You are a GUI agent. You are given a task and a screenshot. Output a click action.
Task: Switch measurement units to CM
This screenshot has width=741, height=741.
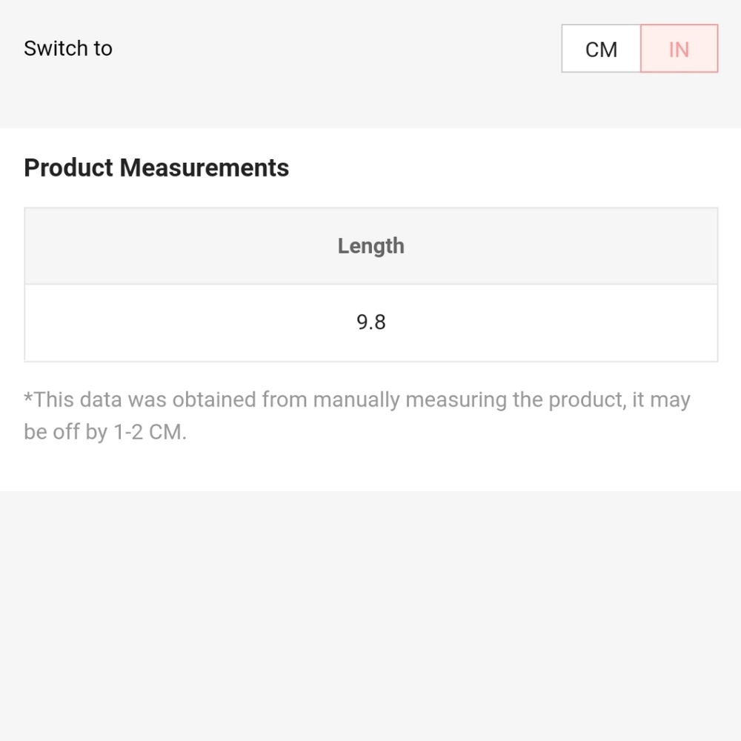click(x=601, y=49)
